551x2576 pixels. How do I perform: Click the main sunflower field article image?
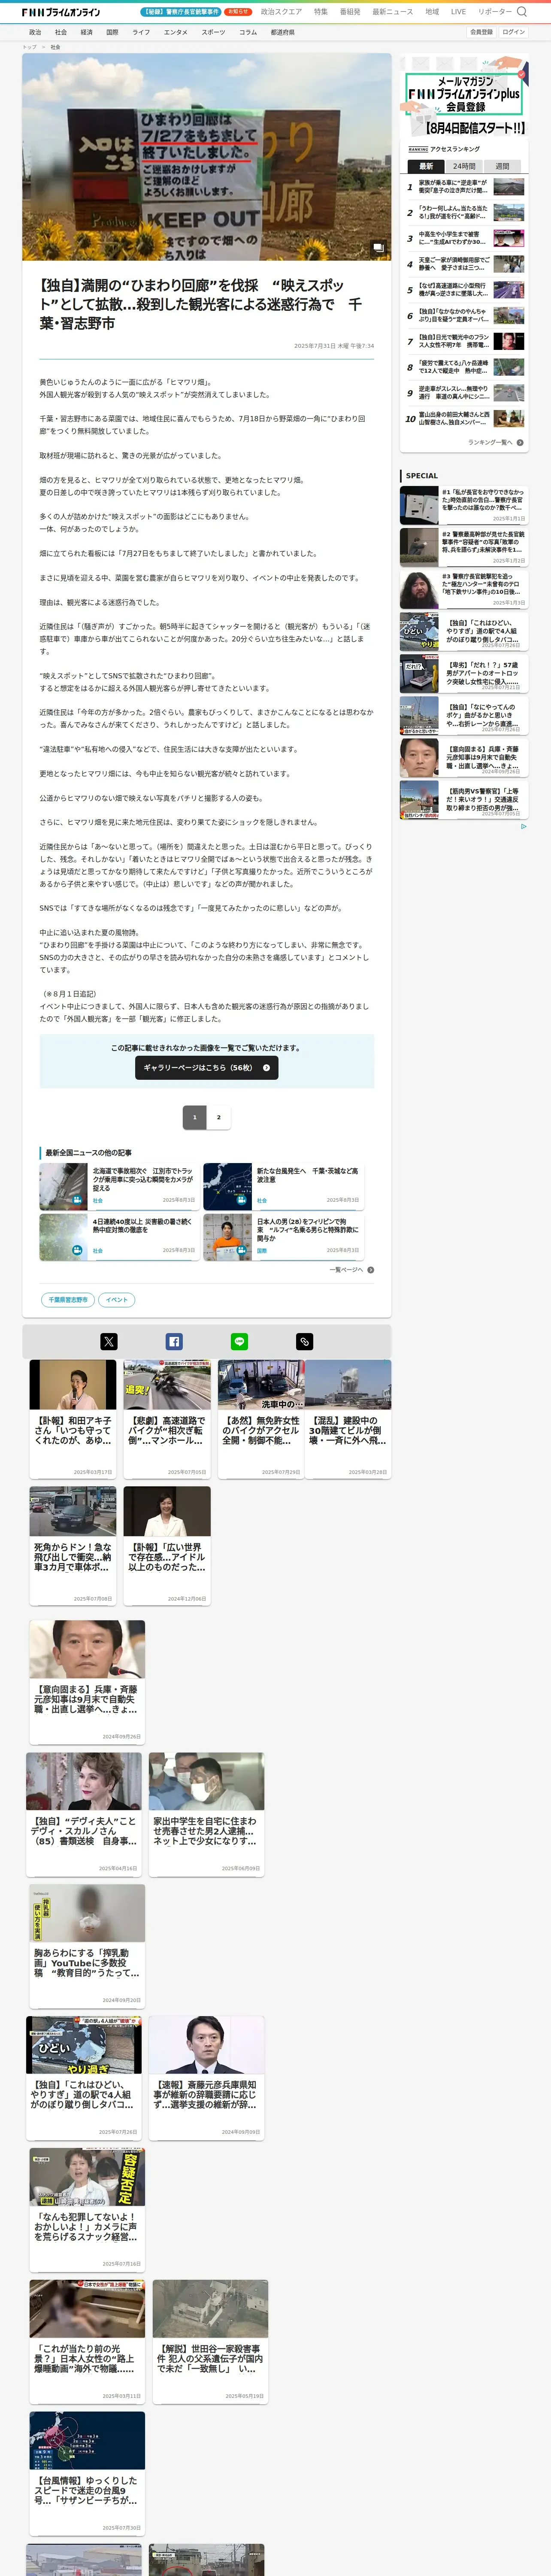coord(207,157)
